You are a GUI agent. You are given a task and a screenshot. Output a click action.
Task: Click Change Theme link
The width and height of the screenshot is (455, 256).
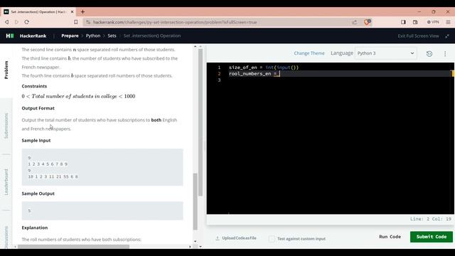(x=309, y=53)
